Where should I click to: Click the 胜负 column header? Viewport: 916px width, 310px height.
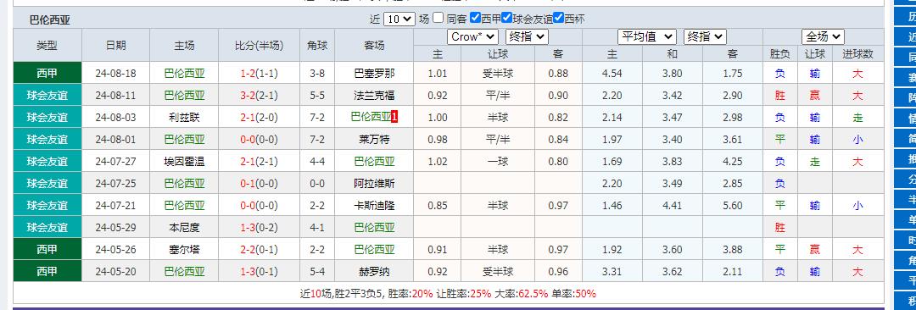(780, 53)
